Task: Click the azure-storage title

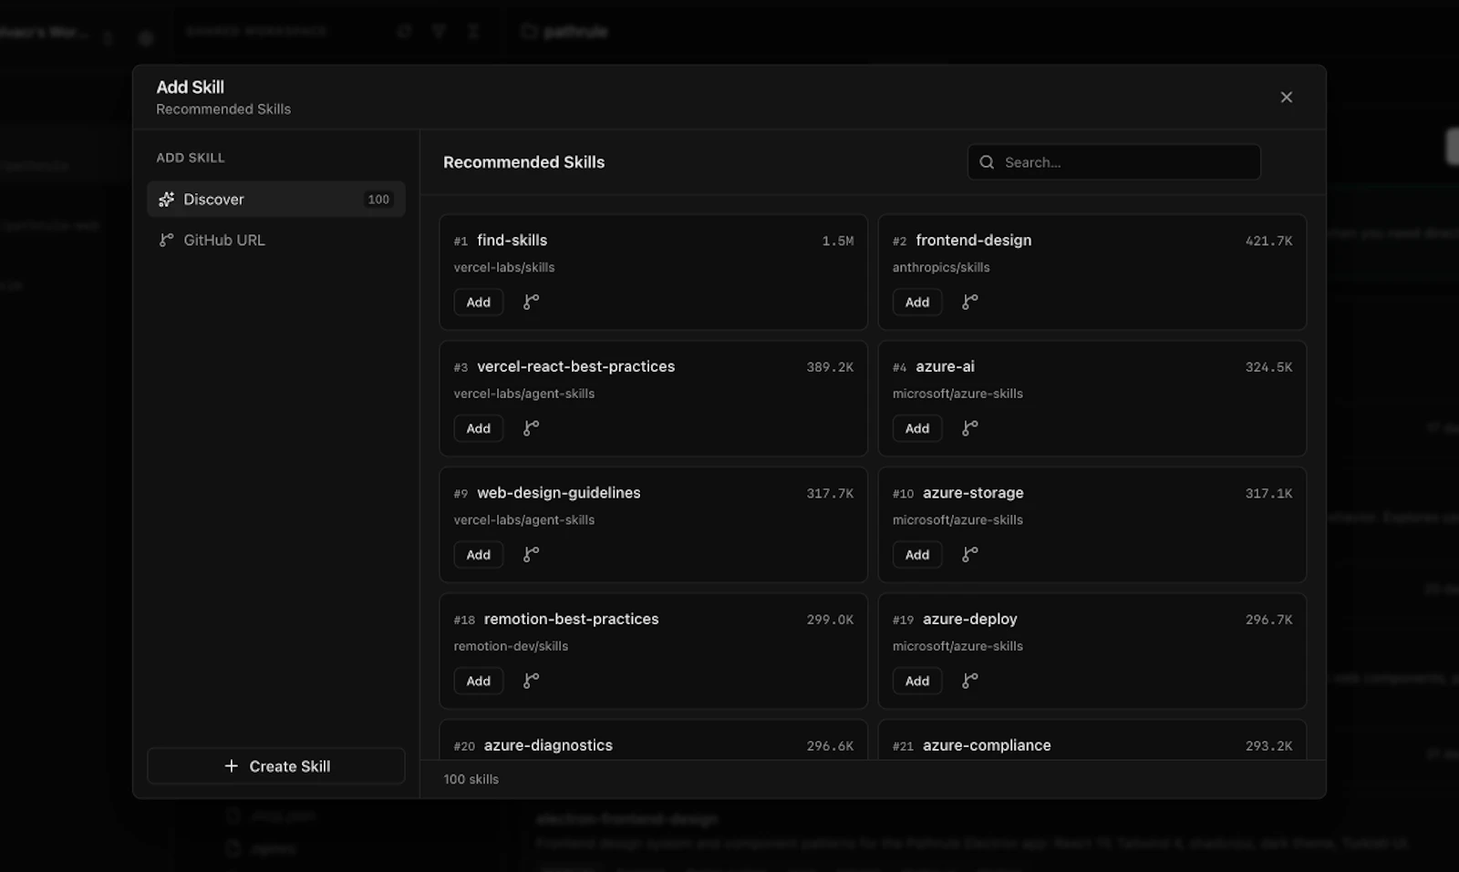Action: (x=973, y=493)
